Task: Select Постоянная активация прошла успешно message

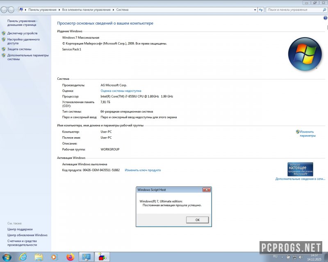Action: pos(172,205)
